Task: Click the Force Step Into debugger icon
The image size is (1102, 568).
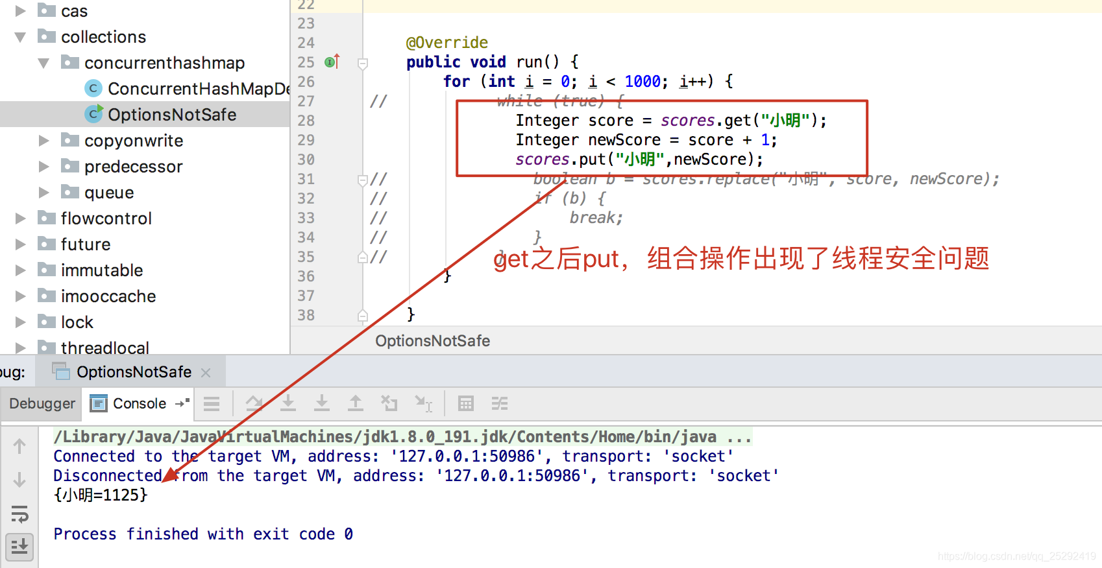Action: [x=322, y=403]
